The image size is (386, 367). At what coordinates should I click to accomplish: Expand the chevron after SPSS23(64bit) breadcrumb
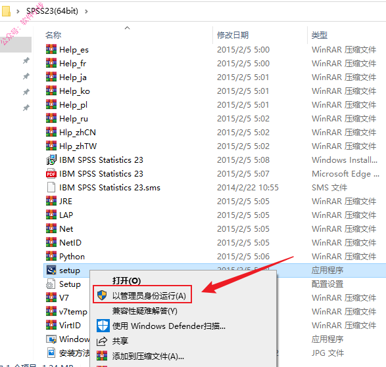click(86, 11)
